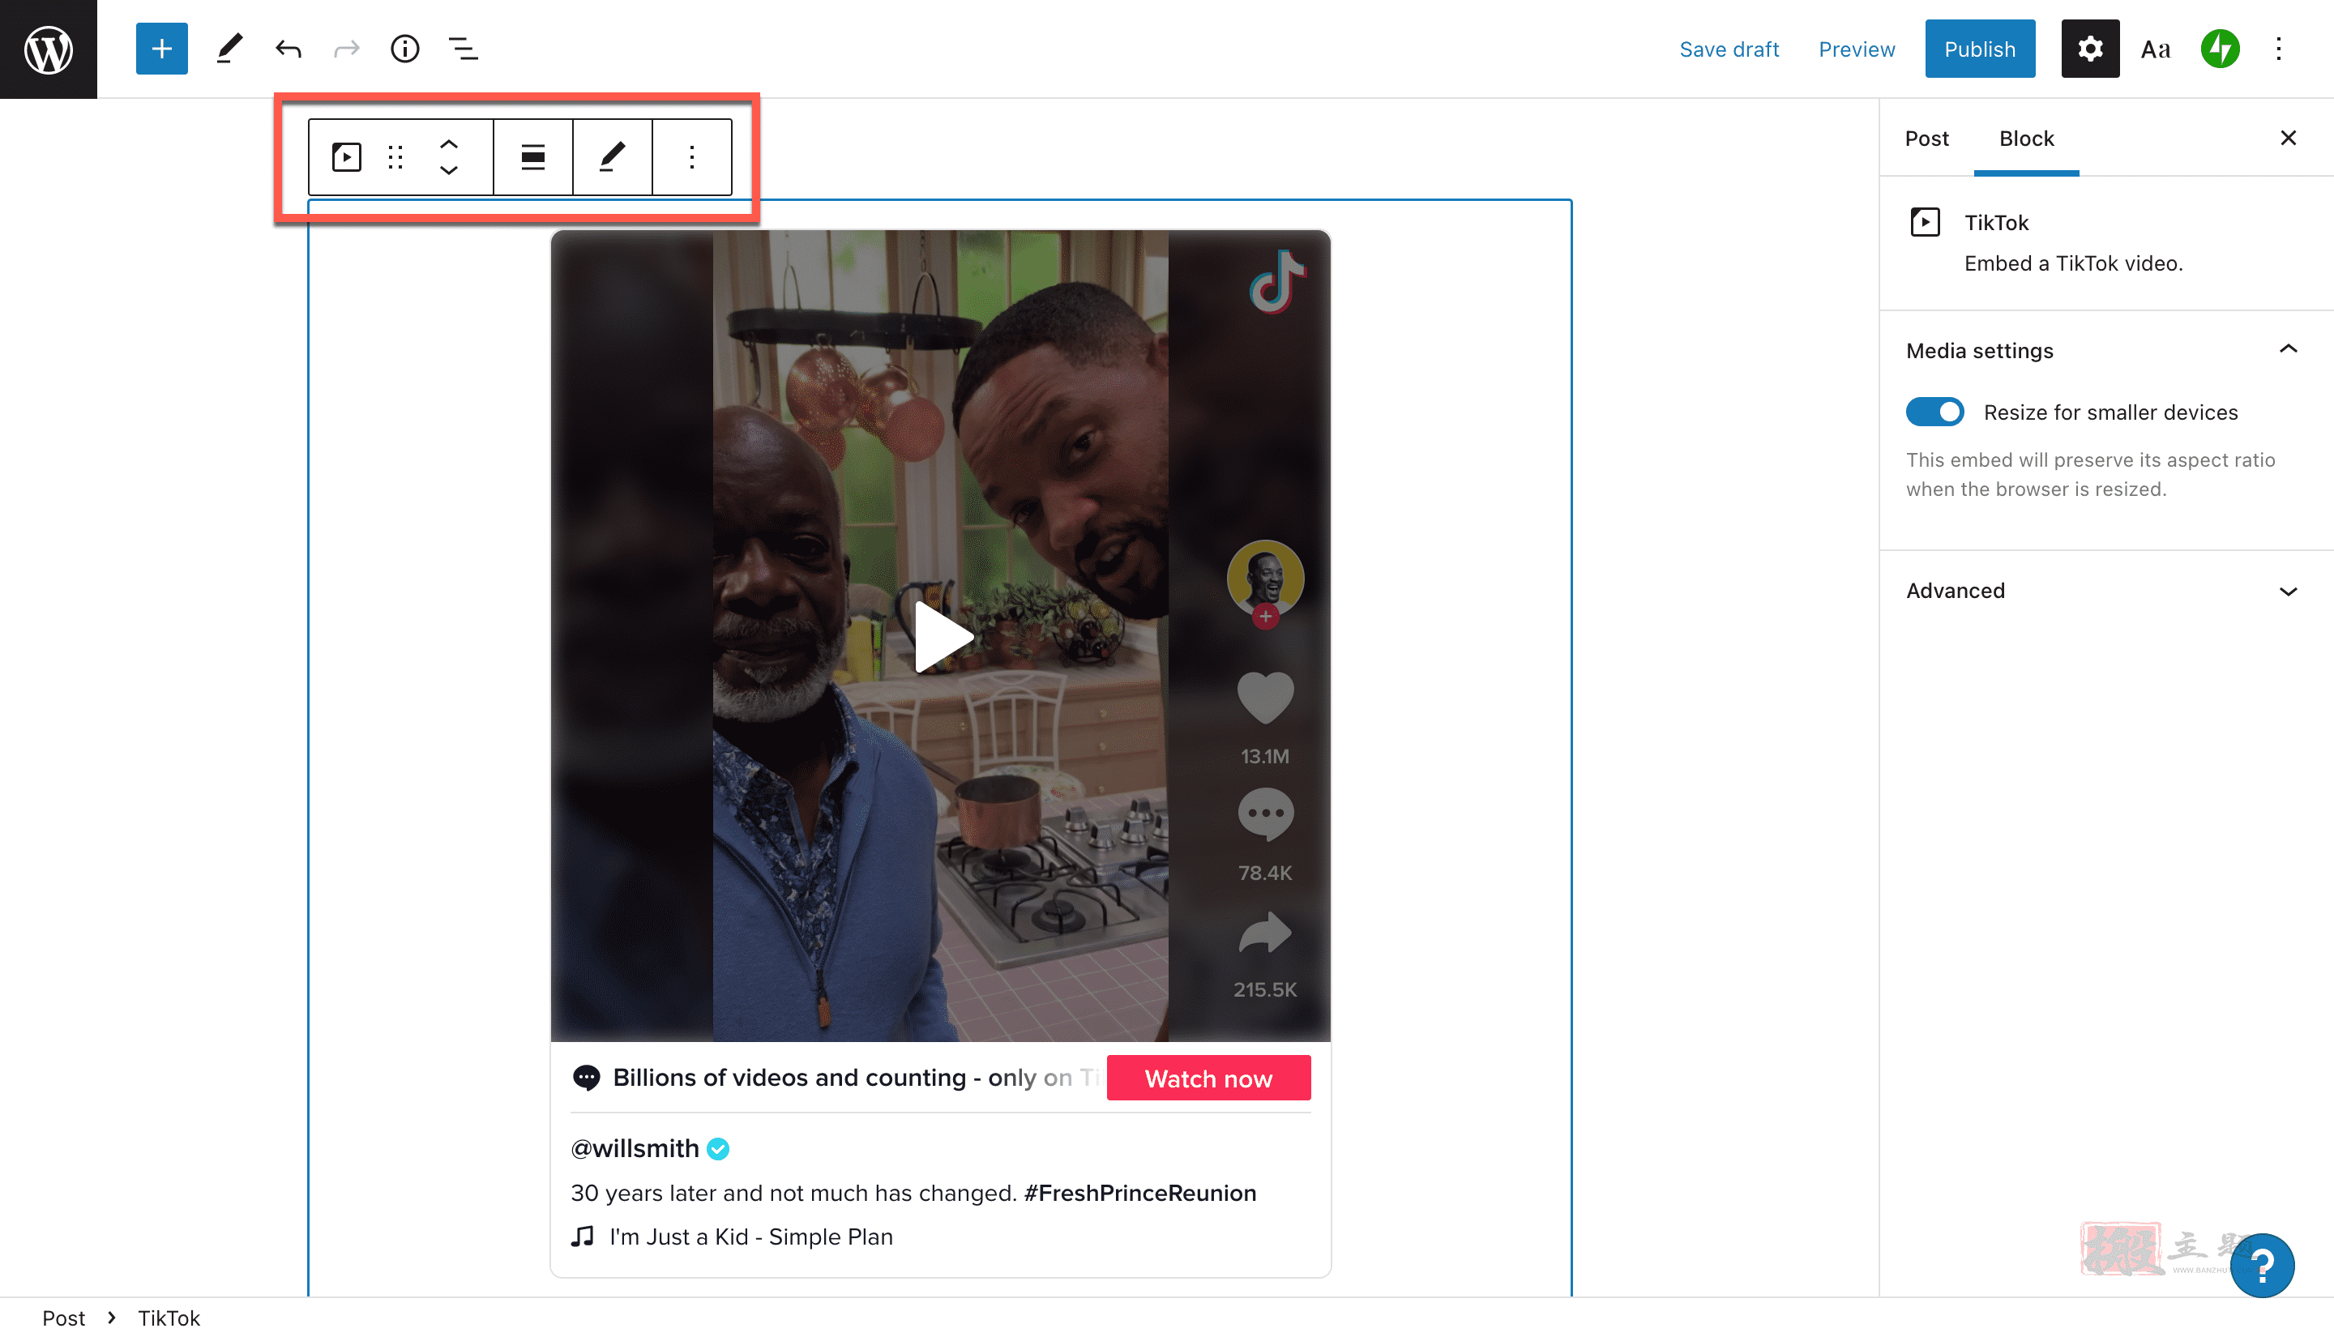Open the Aa typography panel
Viewport: 2334px width, 1337px height.
[2155, 49]
